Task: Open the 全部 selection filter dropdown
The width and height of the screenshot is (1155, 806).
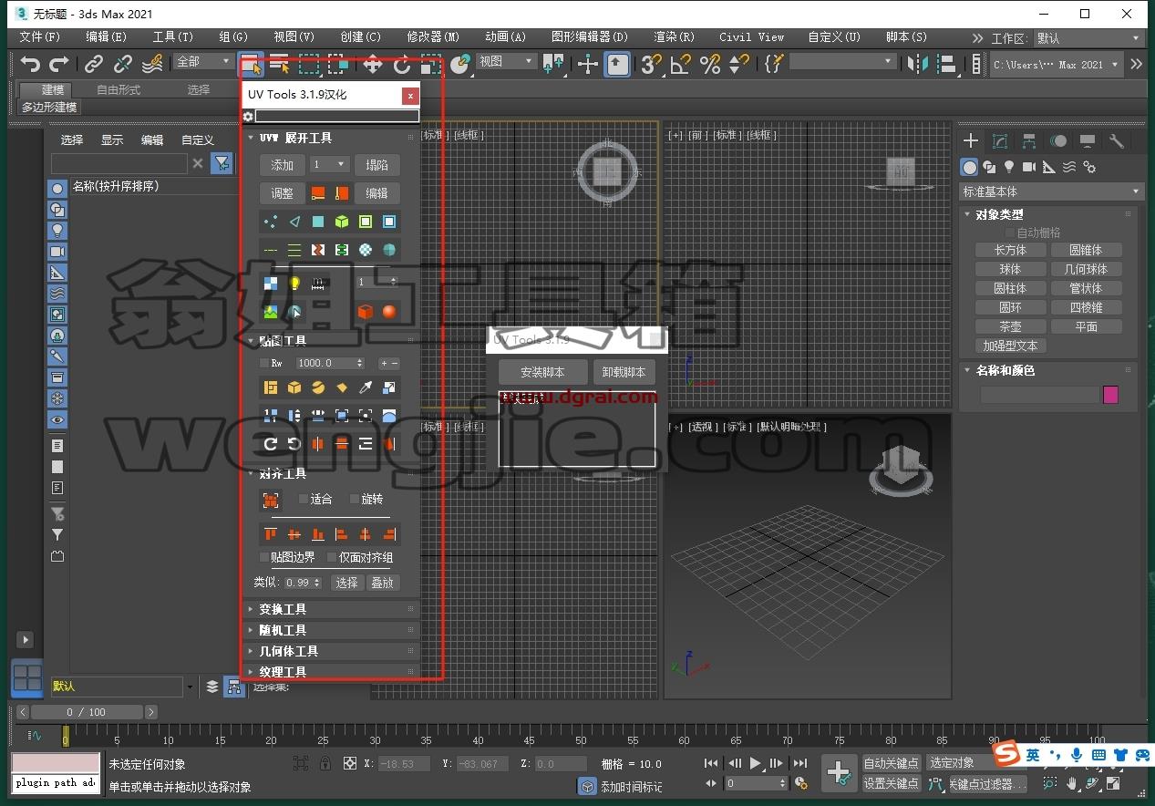Action: [x=203, y=61]
